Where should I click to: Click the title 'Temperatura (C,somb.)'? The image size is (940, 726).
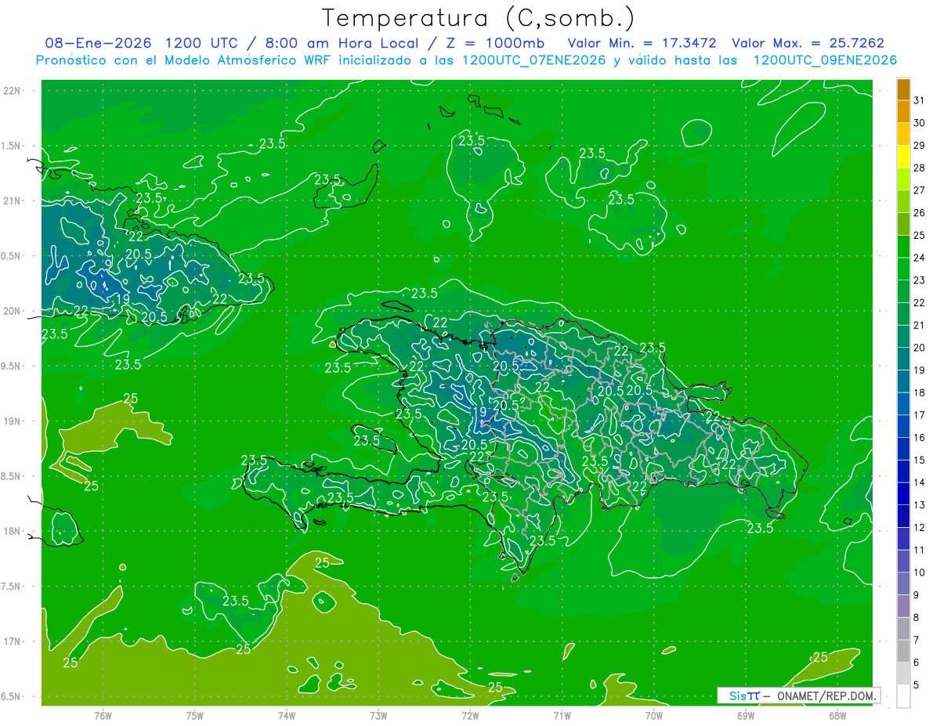479,18
